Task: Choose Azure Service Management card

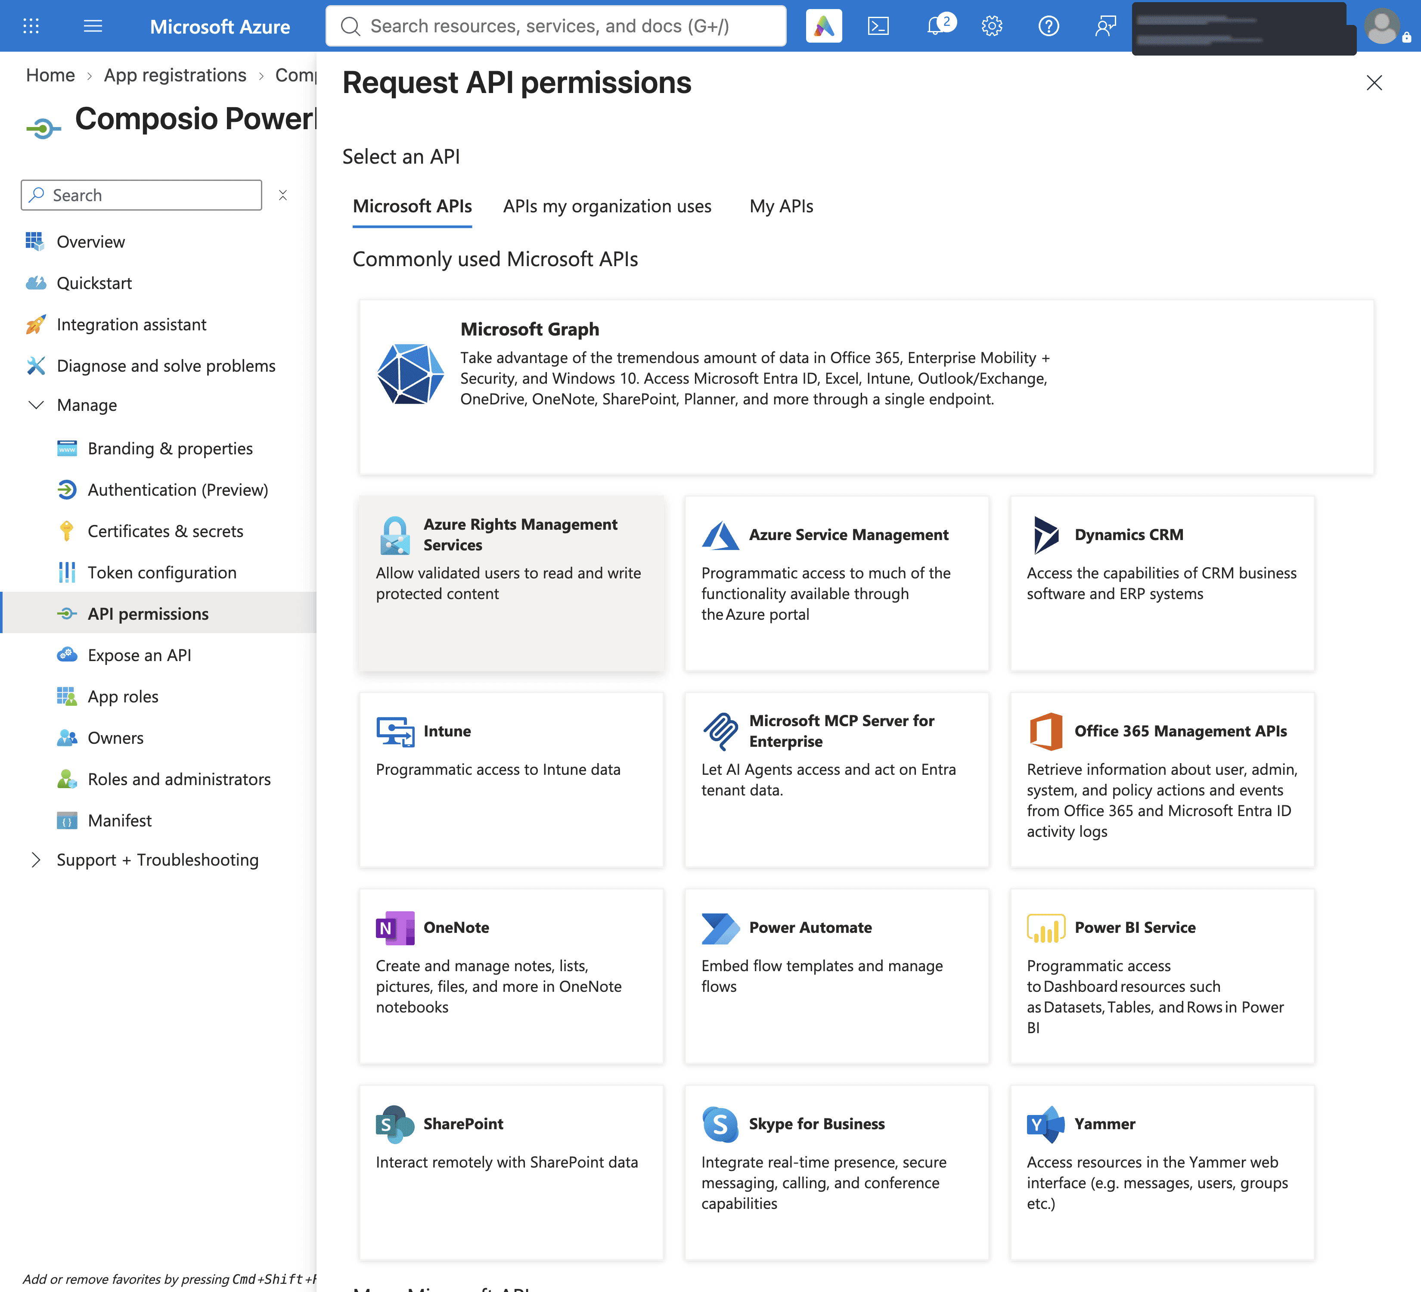Action: pyautogui.click(x=837, y=584)
